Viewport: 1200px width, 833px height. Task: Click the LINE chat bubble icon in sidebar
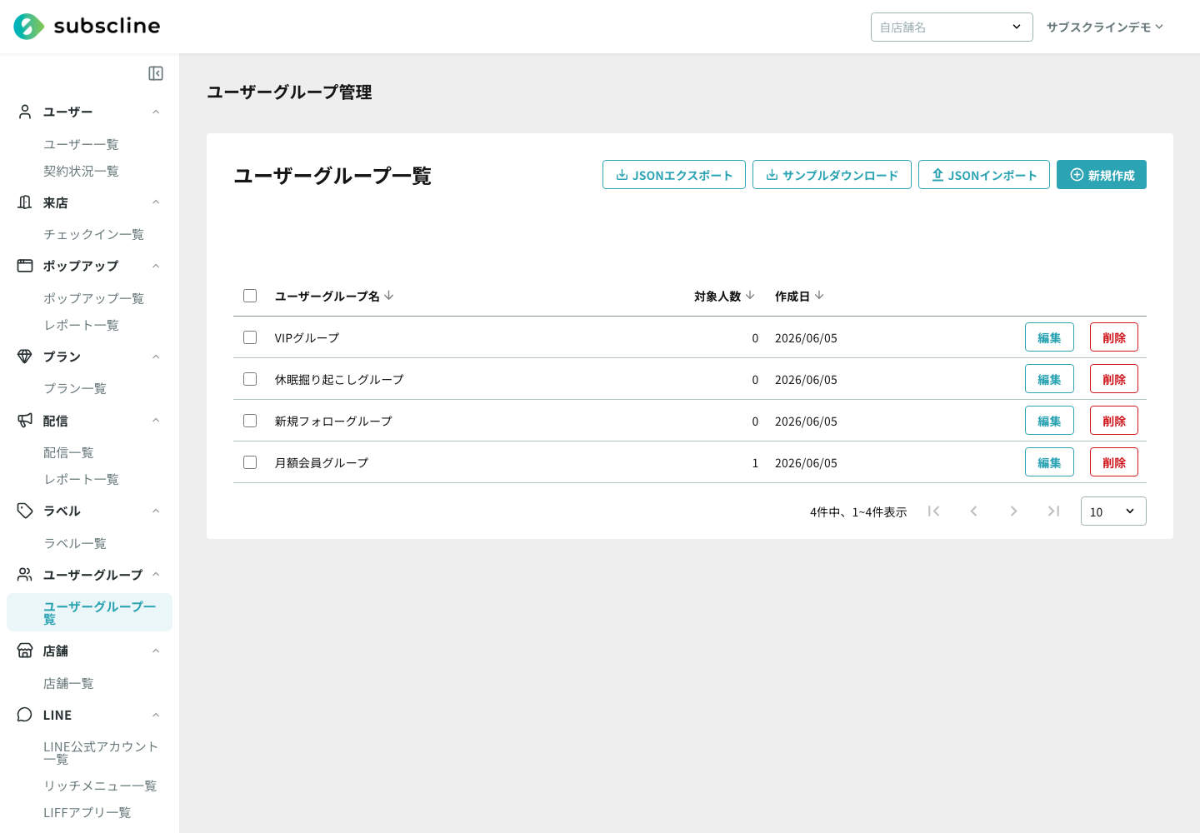[25, 715]
